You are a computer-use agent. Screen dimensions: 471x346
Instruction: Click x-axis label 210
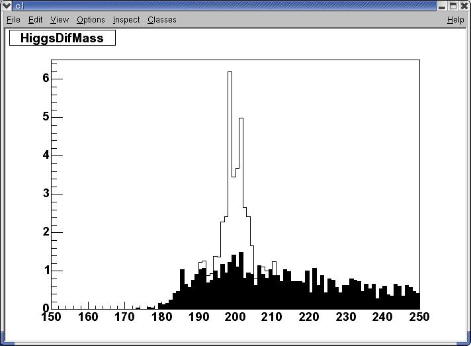pyautogui.click(x=272, y=317)
